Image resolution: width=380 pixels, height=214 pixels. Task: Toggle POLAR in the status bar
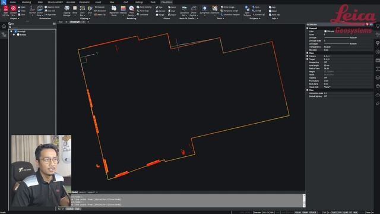point(297,212)
